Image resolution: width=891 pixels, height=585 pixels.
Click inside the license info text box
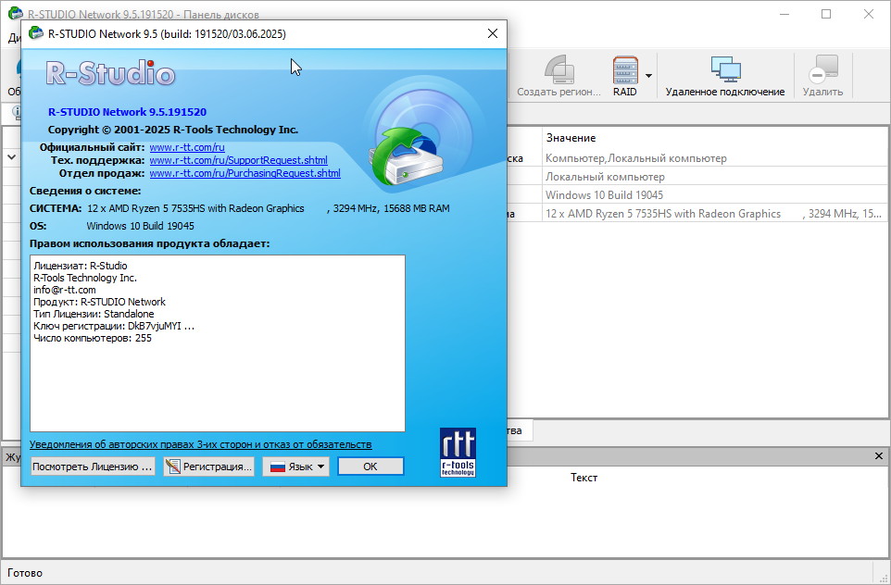[x=218, y=343]
